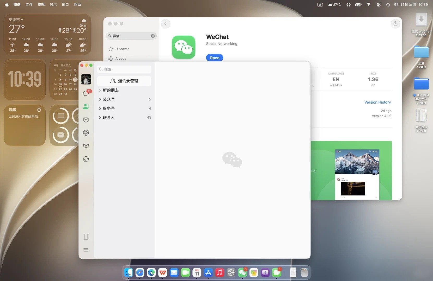Click the App Store search field with 微信

[131, 36]
